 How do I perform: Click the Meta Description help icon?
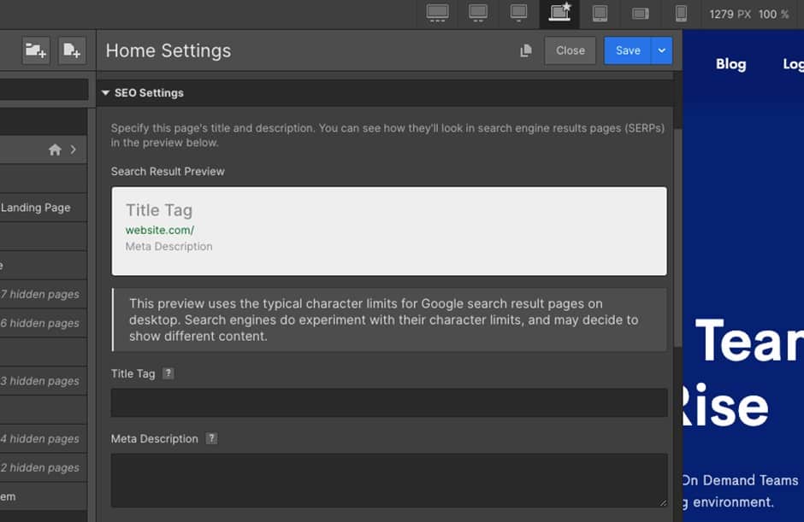pyautogui.click(x=211, y=438)
